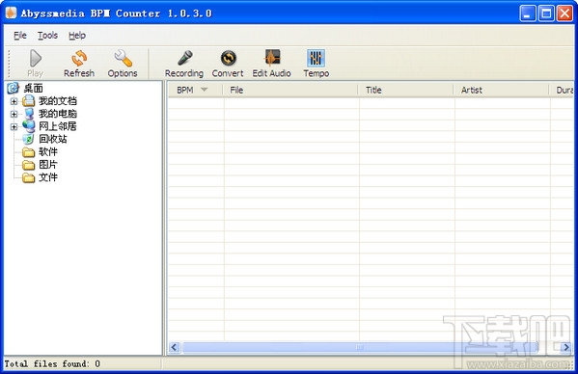This screenshot has height=374, width=578.
Task: Click the BPM column sort arrow
Action: click(204, 90)
